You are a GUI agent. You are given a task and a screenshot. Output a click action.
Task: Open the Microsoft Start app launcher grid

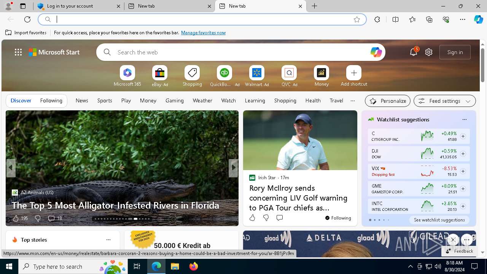tap(18, 52)
